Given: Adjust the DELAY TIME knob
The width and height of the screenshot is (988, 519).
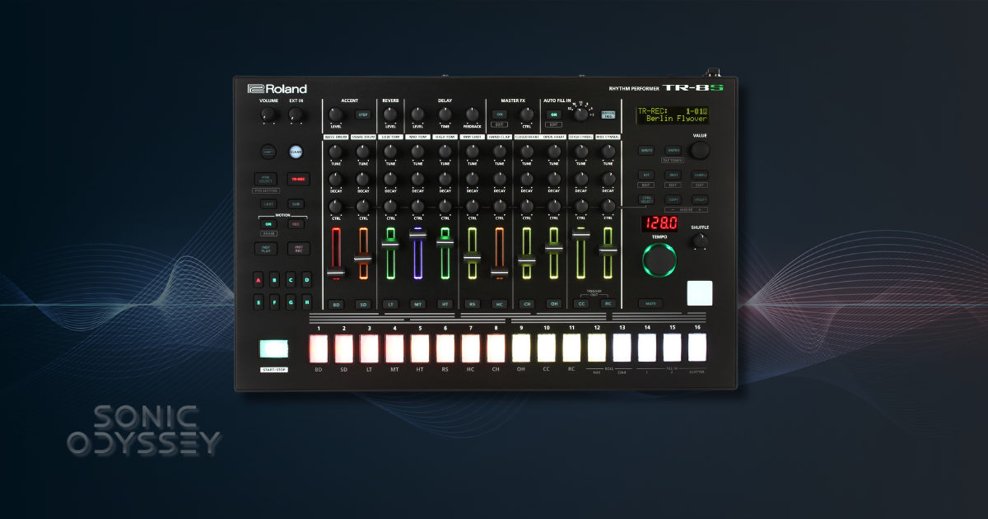Looking at the screenshot, I should tap(445, 115).
